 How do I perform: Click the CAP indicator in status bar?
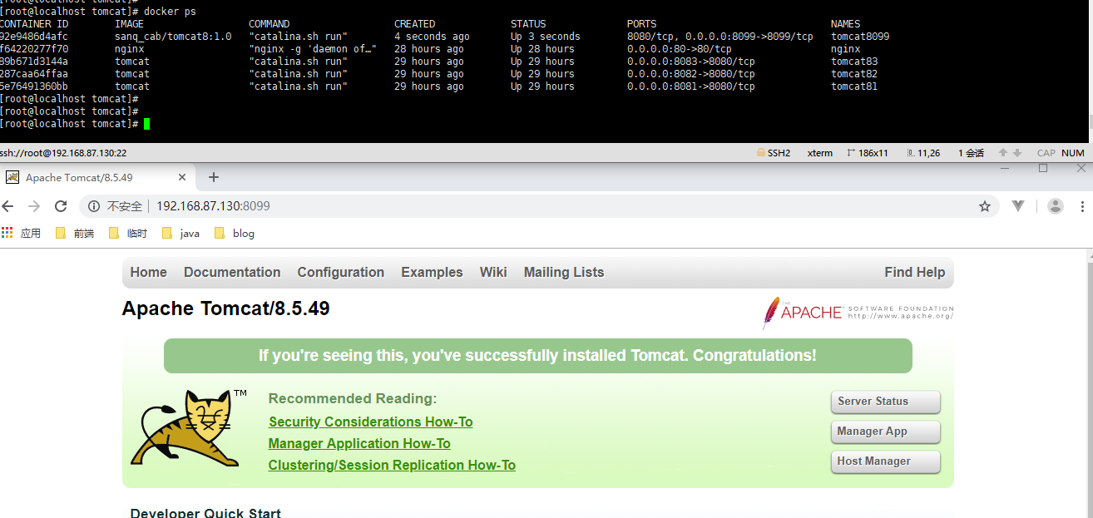point(1046,153)
